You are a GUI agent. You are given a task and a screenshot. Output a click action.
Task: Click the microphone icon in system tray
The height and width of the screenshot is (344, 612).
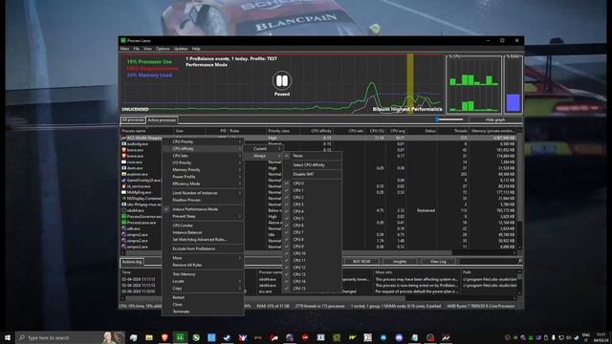[554, 337]
